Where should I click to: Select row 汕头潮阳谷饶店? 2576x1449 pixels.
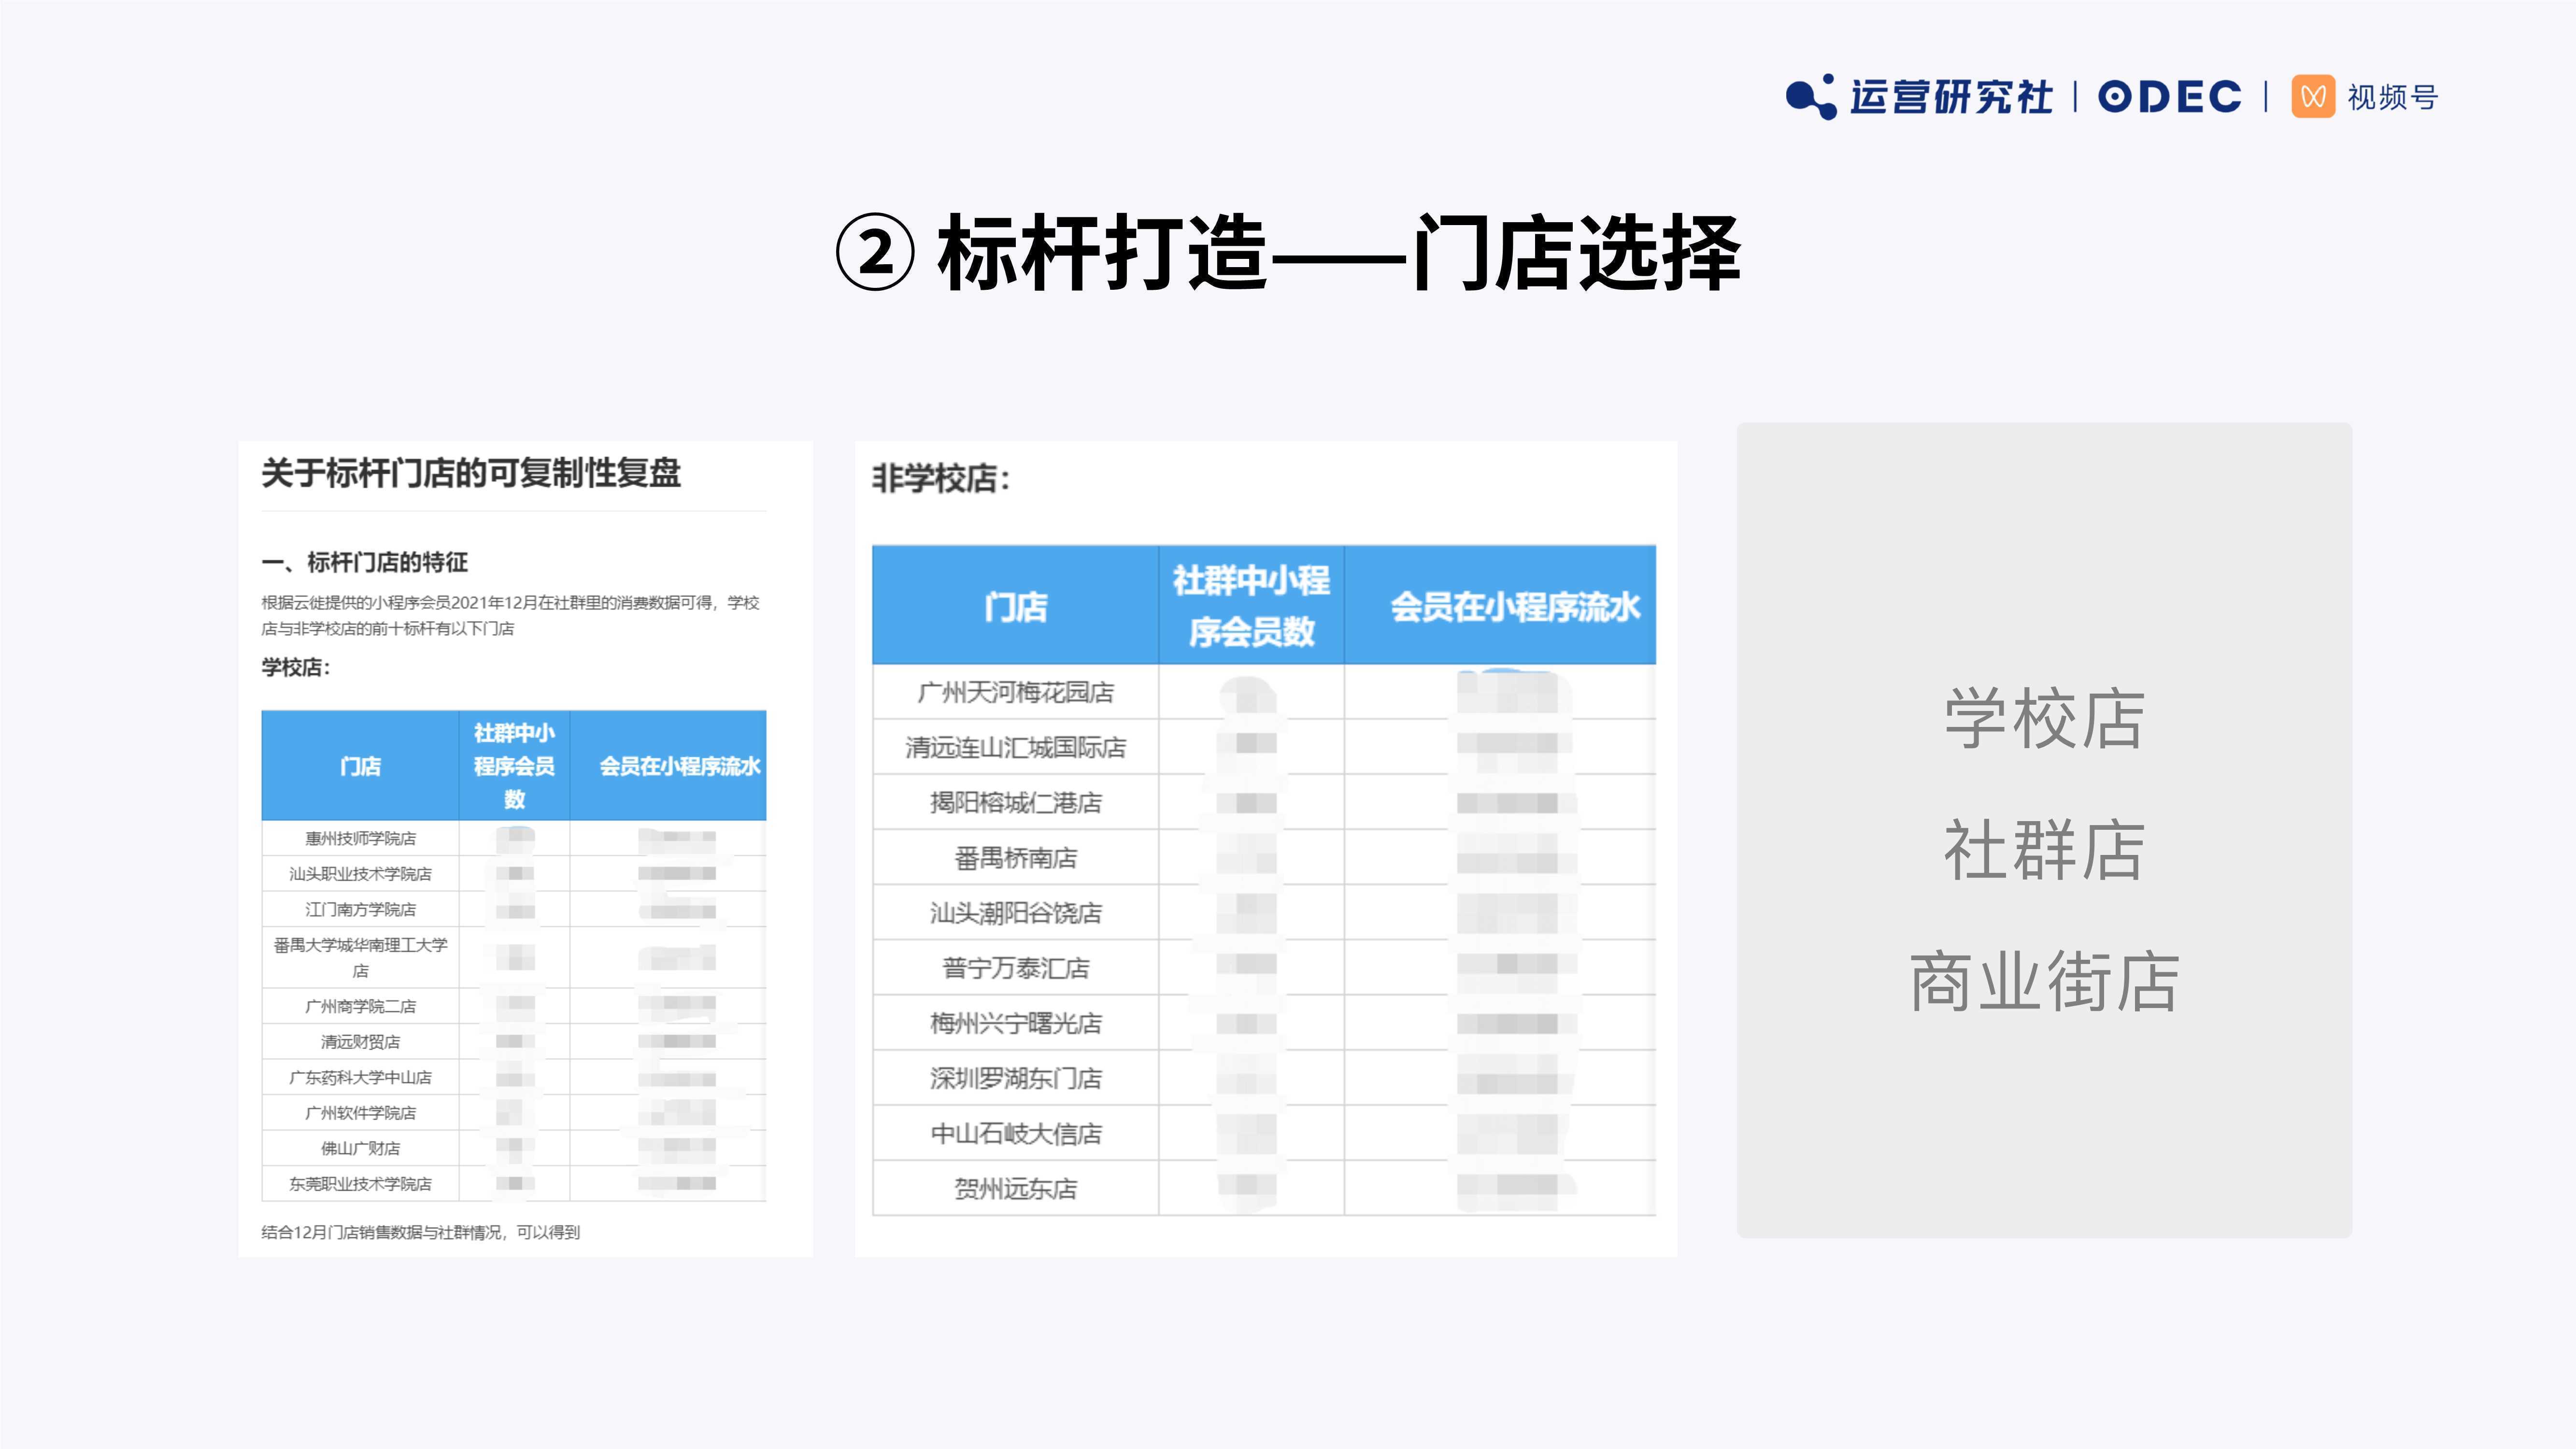(x=1264, y=912)
